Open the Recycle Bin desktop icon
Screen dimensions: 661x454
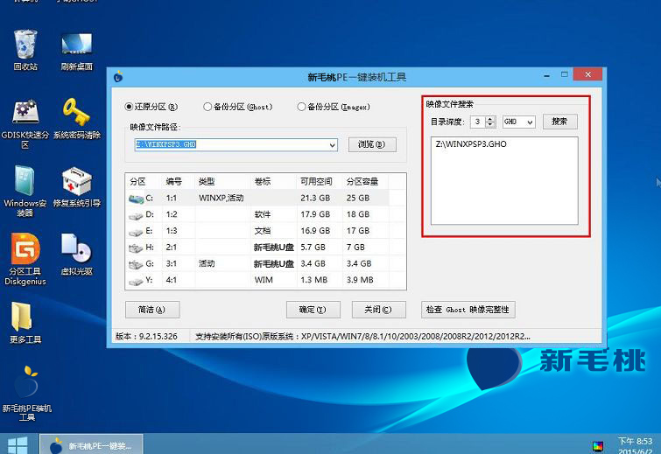click(25, 50)
